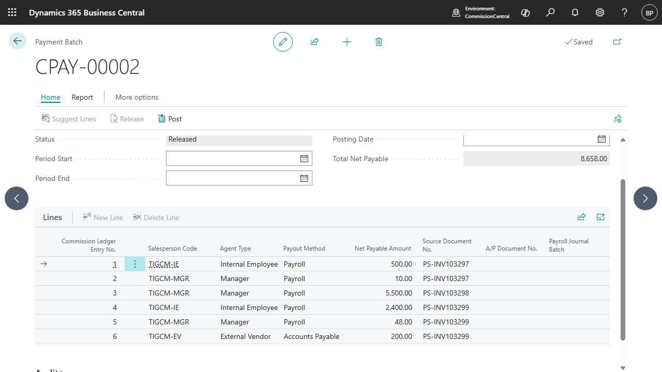The height and width of the screenshot is (372, 662).
Task: Open the settings gear
Action: pos(600,12)
